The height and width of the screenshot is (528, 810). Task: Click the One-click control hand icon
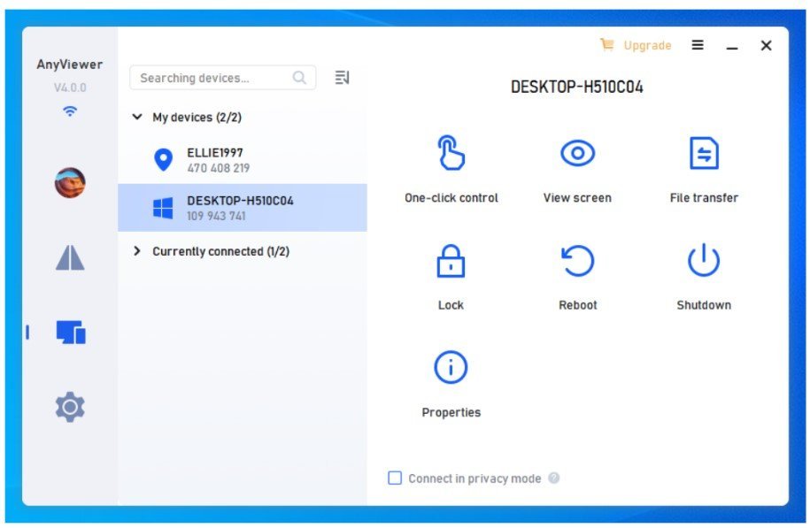tap(451, 154)
